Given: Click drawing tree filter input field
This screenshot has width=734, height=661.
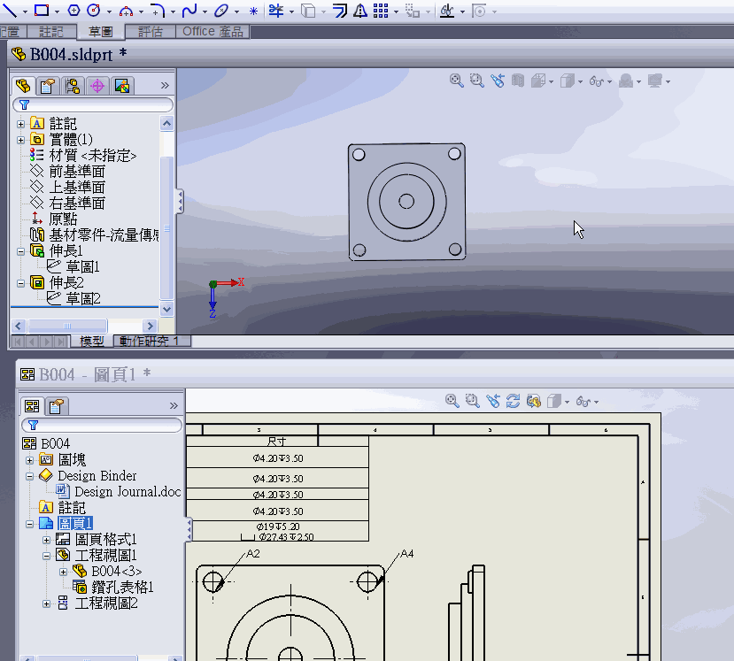Looking at the screenshot, I should 102,425.
